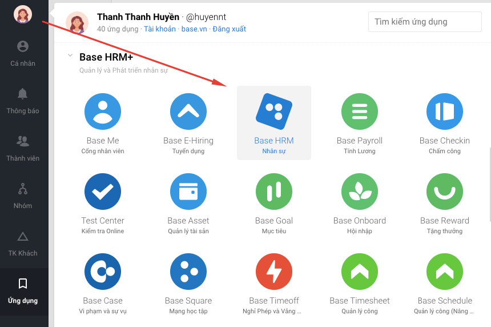Click the Base HRM+ section heading
This screenshot has height=327, width=491.
pyautogui.click(x=106, y=57)
